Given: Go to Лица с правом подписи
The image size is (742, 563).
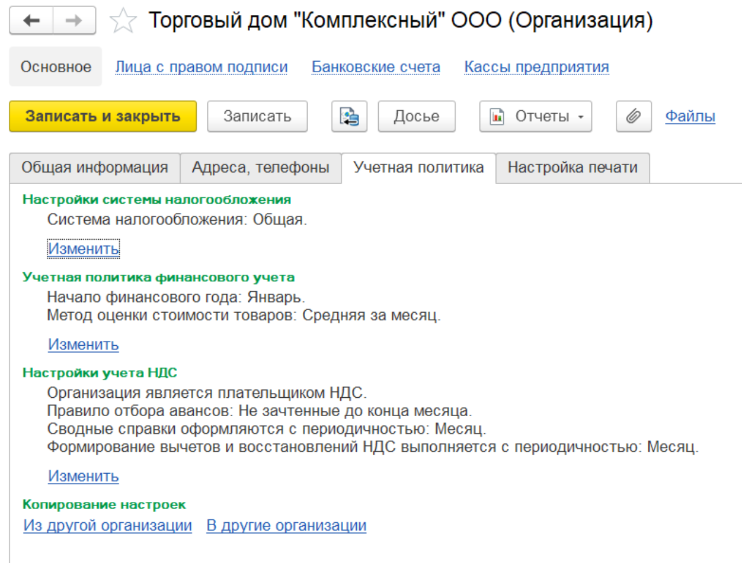Looking at the screenshot, I should coord(201,67).
